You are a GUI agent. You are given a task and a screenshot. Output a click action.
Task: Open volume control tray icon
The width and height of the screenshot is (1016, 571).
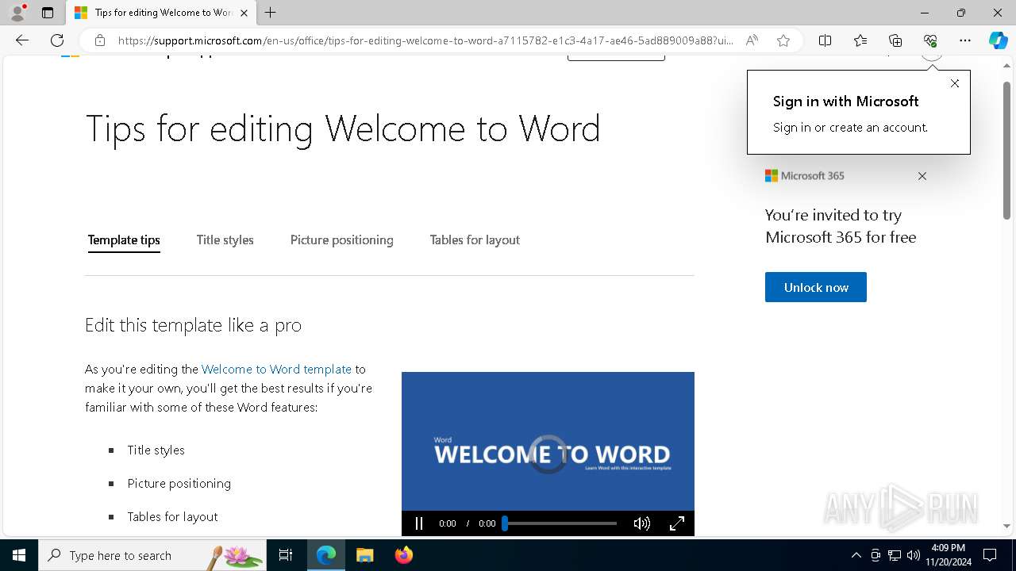(914, 555)
